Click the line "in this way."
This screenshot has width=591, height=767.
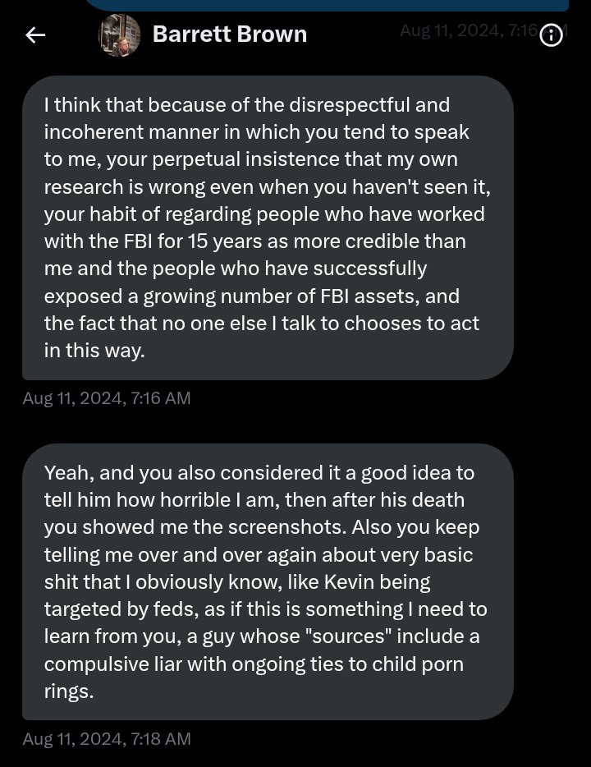[94, 349]
